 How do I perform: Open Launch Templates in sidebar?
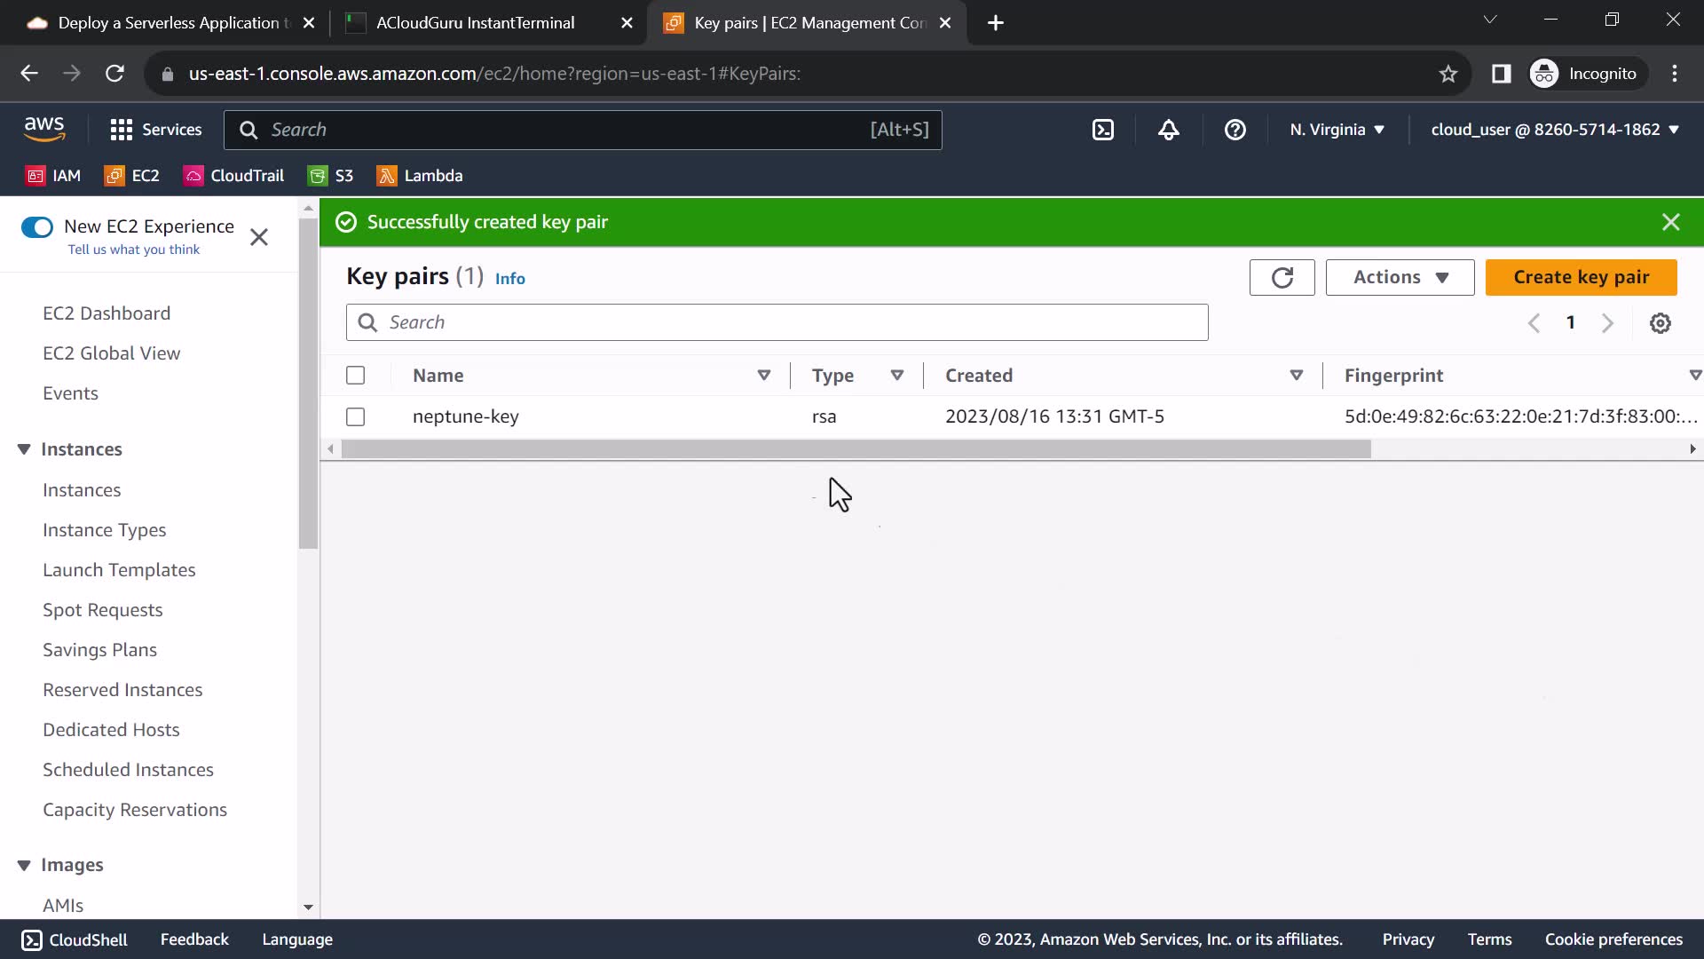click(119, 570)
